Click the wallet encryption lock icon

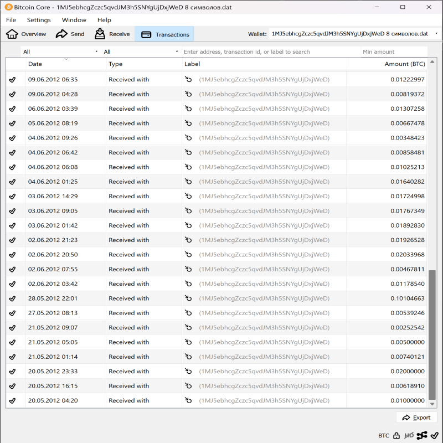[396, 436]
